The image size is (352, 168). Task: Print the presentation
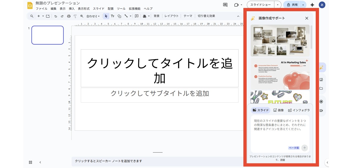click(x=69, y=16)
